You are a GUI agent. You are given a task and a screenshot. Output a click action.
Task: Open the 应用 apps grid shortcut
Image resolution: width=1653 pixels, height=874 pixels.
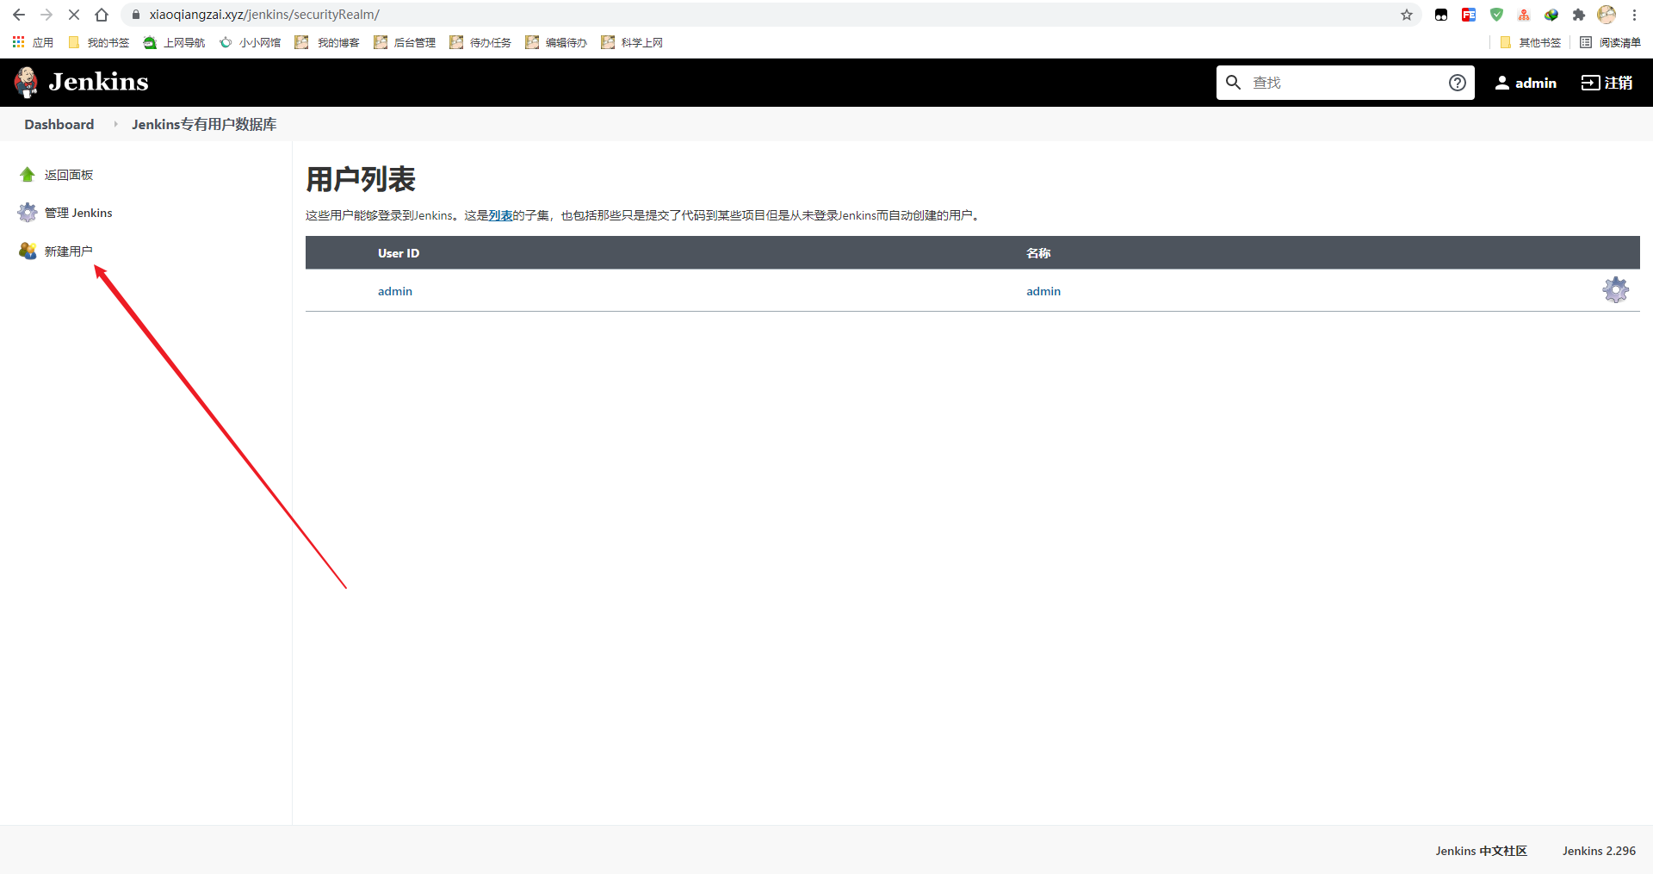click(x=33, y=42)
